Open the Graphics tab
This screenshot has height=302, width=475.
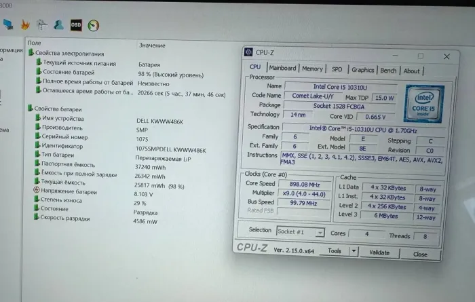click(x=362, y=70)
